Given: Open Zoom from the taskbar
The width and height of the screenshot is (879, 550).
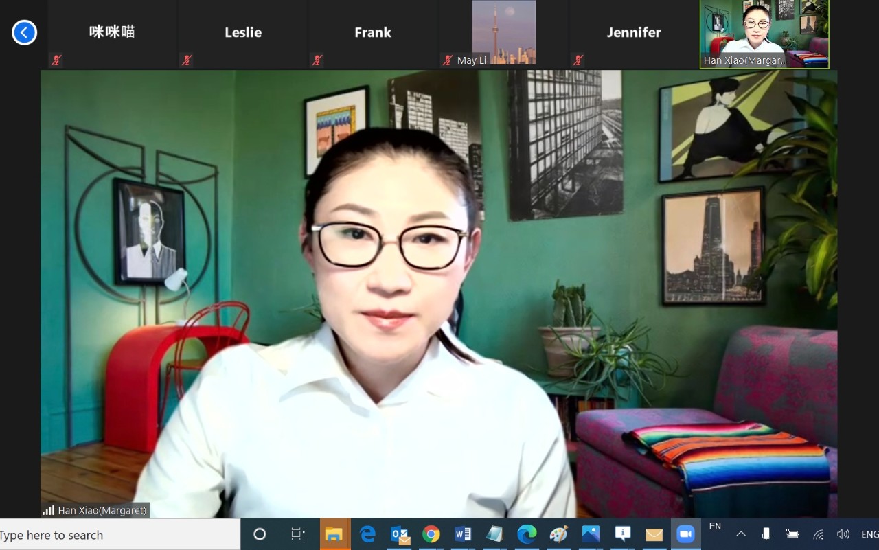Looking at the screenshot, I should pos(685,534).
